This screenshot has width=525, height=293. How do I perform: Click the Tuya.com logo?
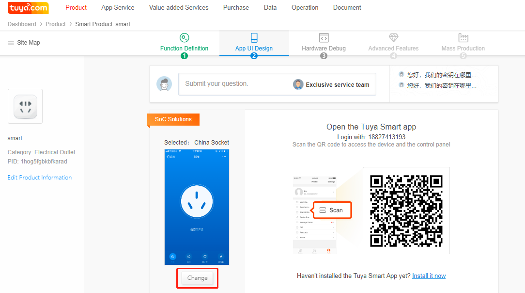(28, 8)
